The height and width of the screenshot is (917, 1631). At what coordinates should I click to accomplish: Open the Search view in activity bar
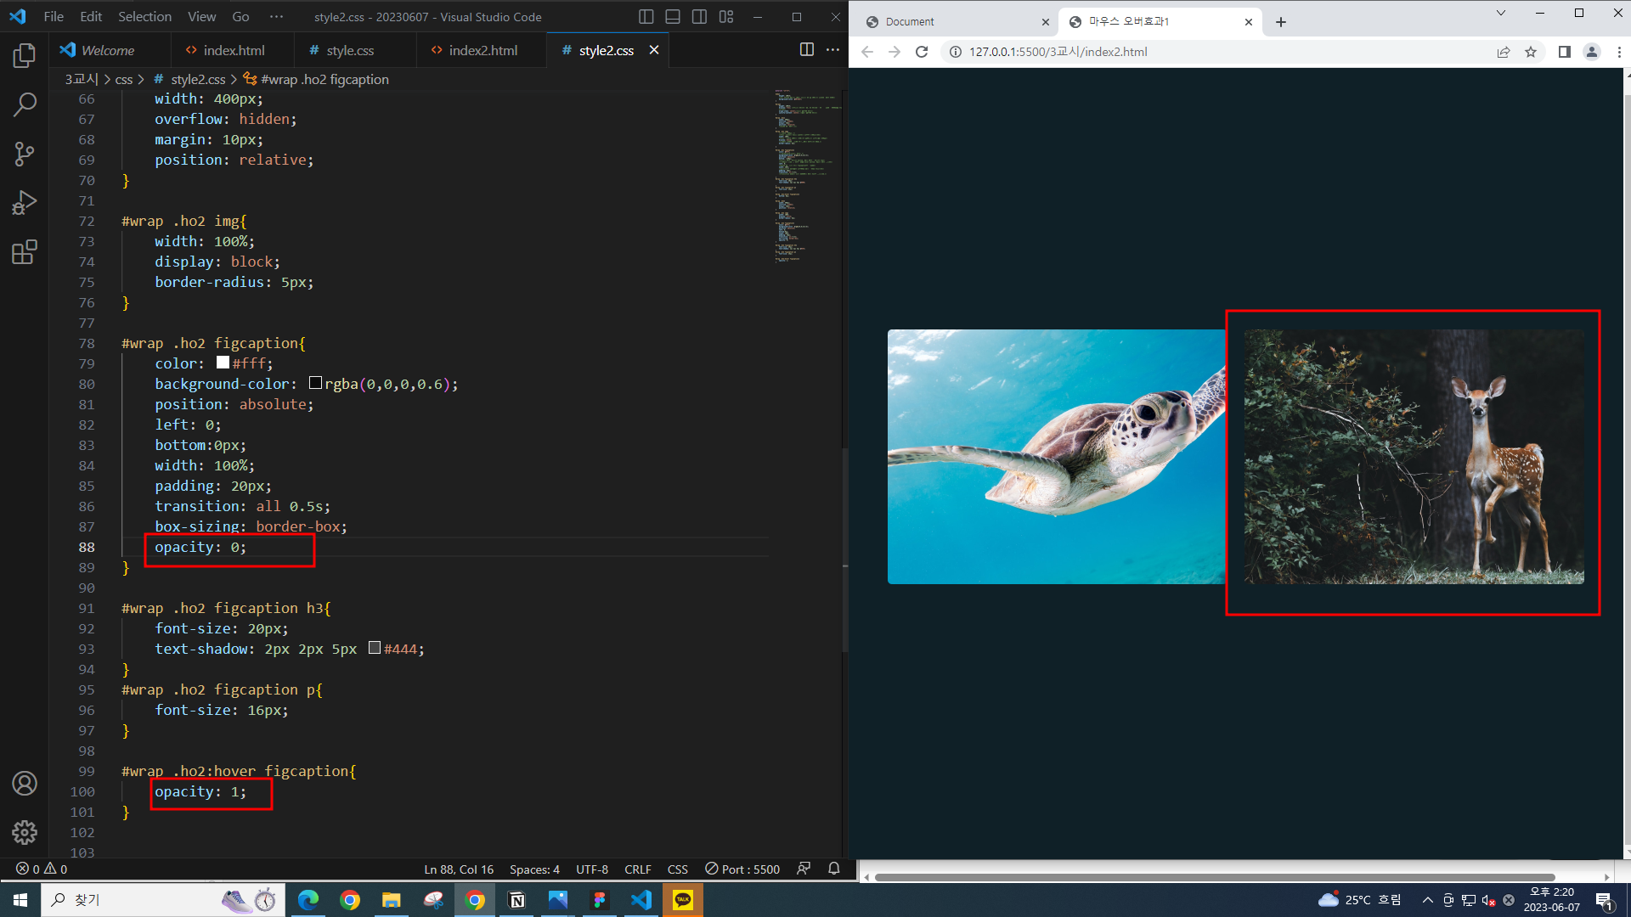point(24,105)
